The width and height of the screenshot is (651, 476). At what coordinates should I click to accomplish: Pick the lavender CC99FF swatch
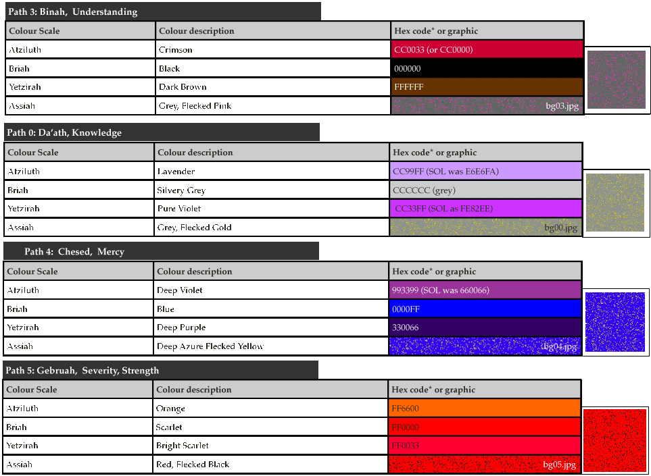(x=486, y=171)
